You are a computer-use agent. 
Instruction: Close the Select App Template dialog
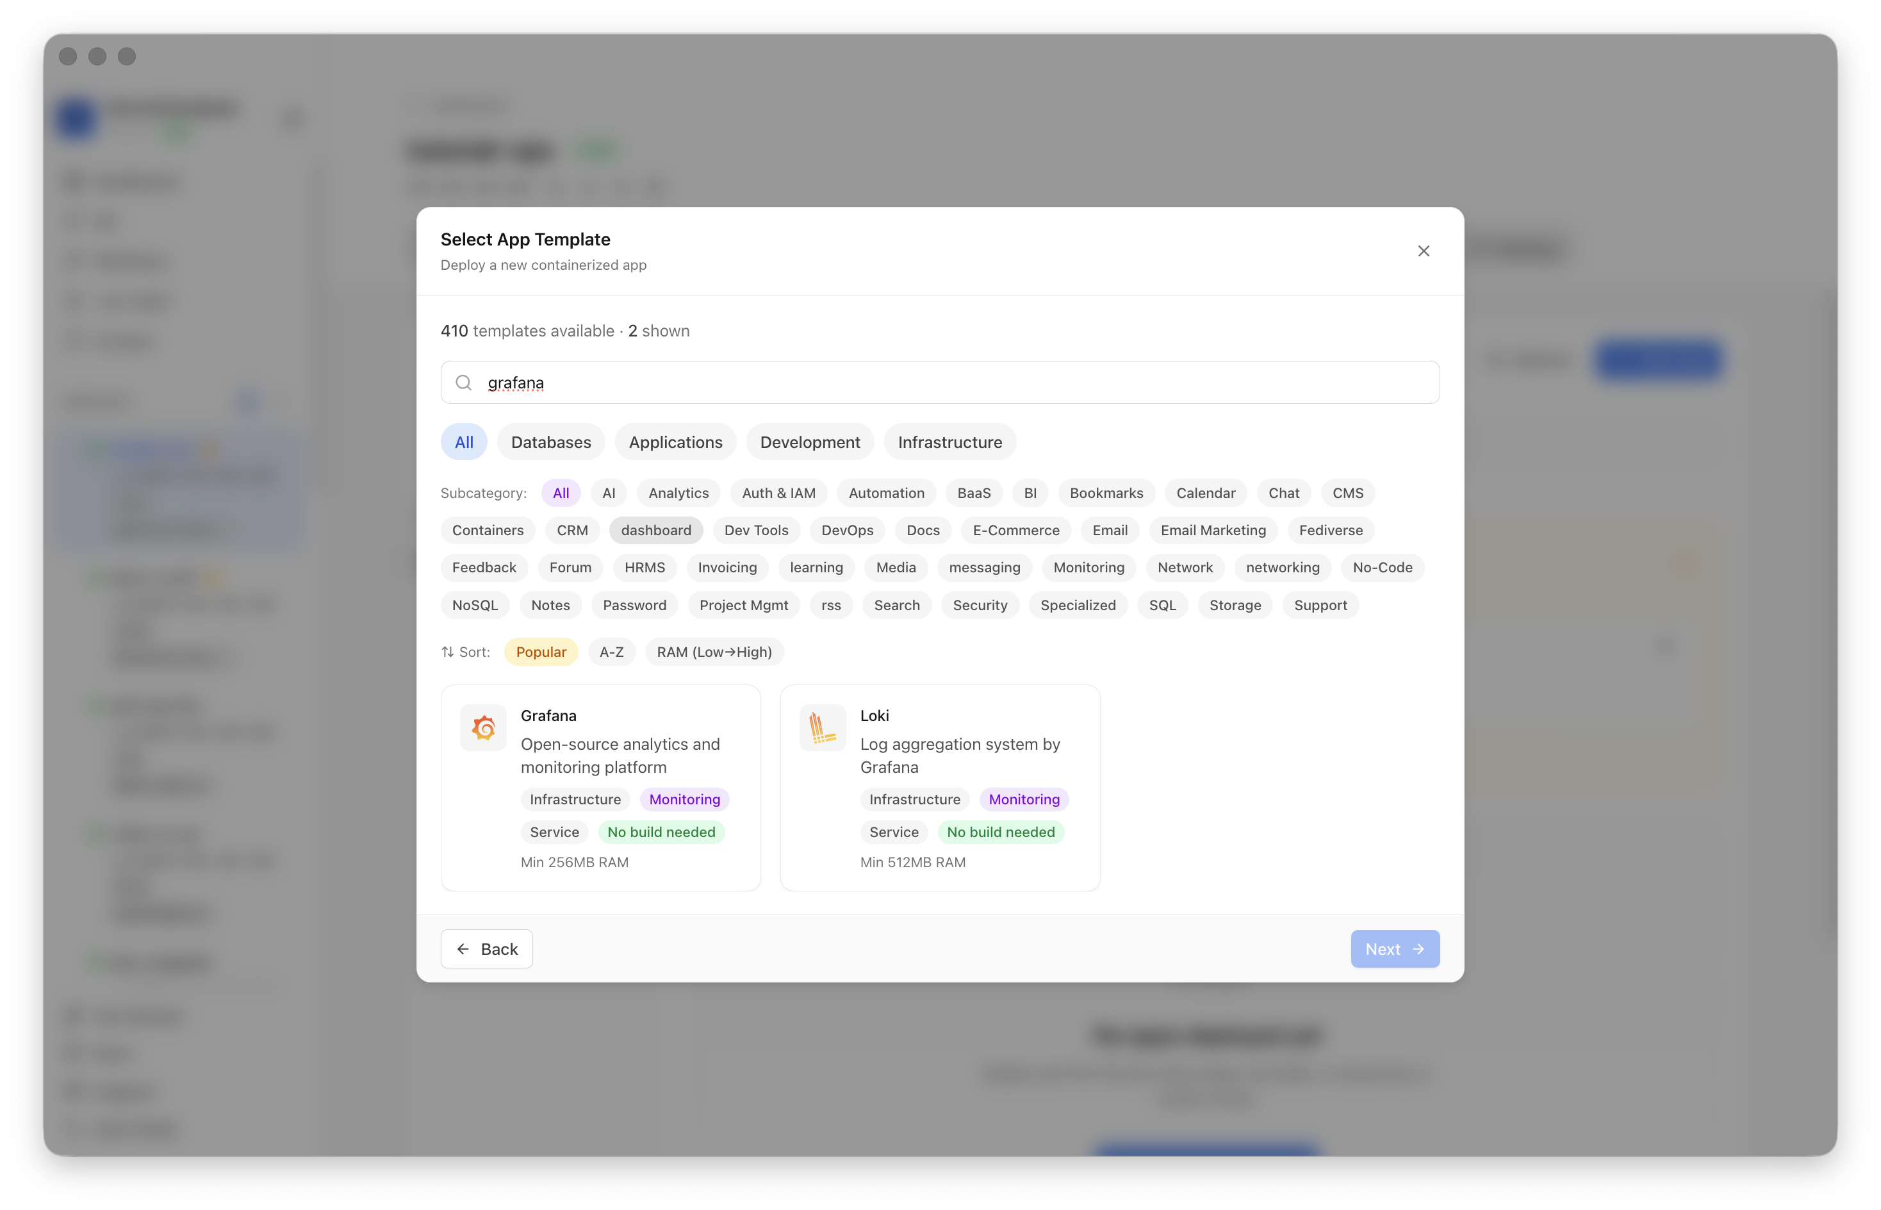pos(1423,251)
